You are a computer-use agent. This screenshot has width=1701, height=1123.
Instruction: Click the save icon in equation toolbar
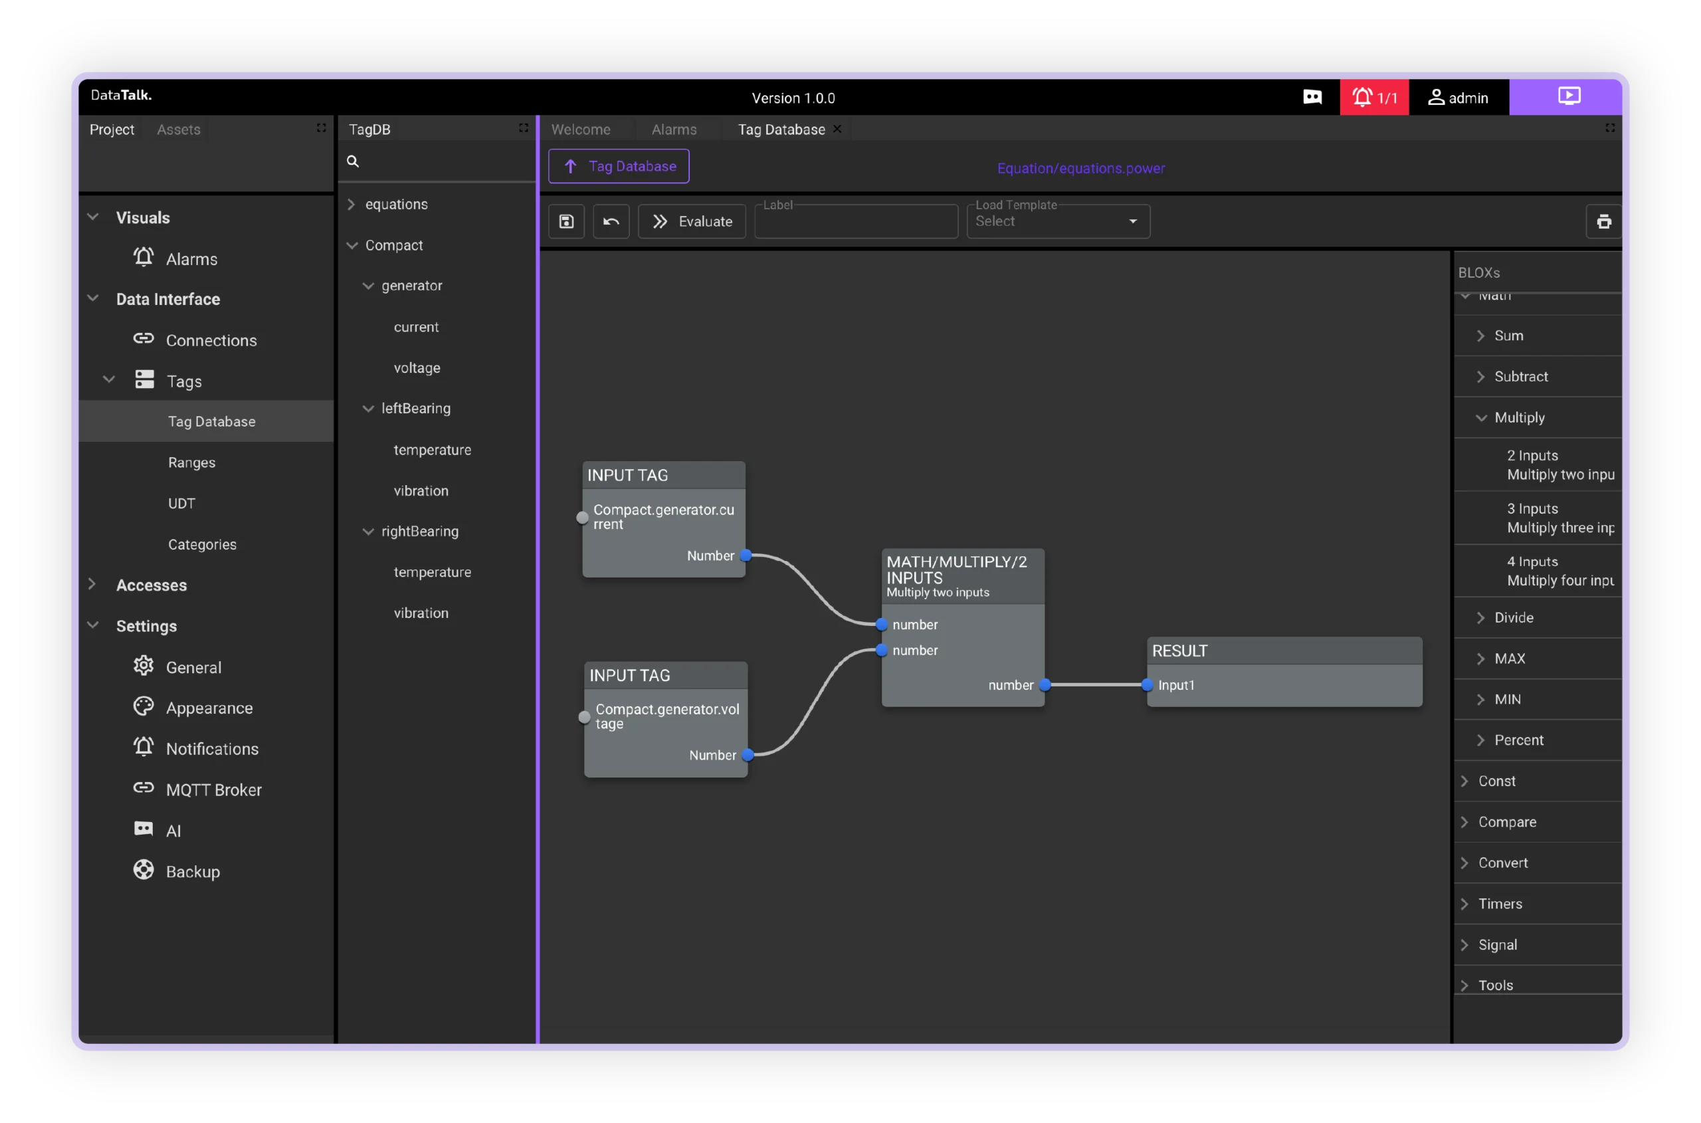pos(566,221)
